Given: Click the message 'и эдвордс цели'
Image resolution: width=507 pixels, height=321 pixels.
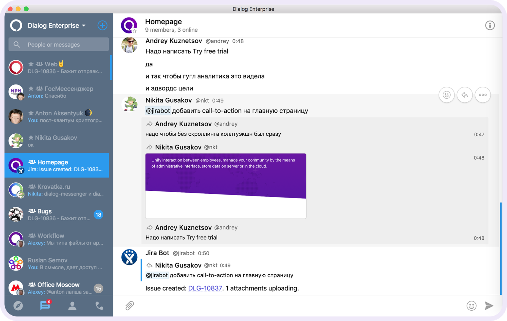Looking at the screenshot, I should tap(169, 88).
